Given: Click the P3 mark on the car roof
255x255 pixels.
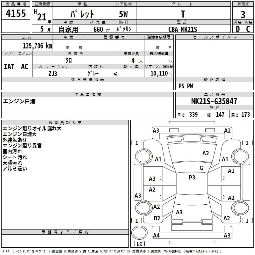Looking at the screenshot, I should [x=192, y=178].
